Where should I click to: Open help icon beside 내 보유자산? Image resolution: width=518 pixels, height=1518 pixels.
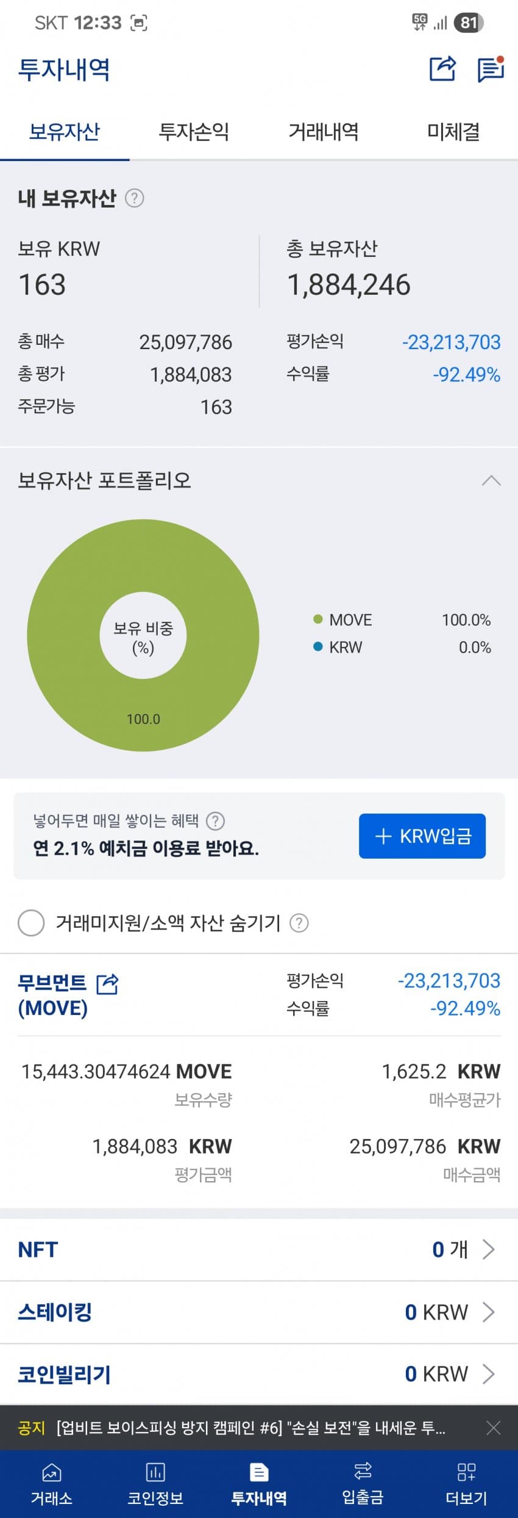pos(134,198)
